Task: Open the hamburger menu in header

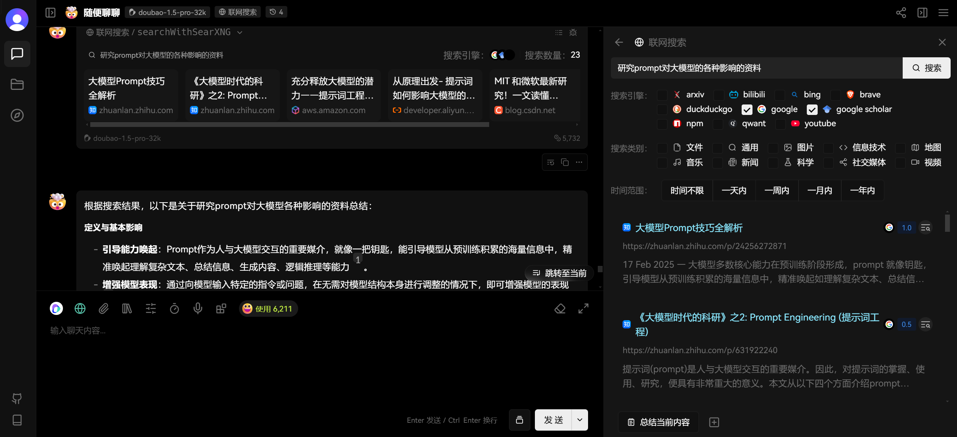Action: click(944, 13)
